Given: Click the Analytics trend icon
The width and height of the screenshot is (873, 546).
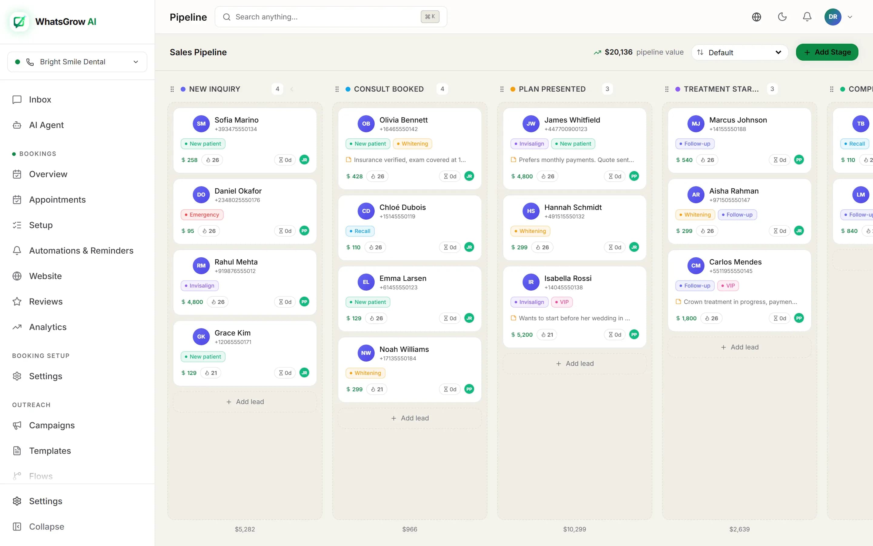Looking at the screenshot, I should point(17,327).
